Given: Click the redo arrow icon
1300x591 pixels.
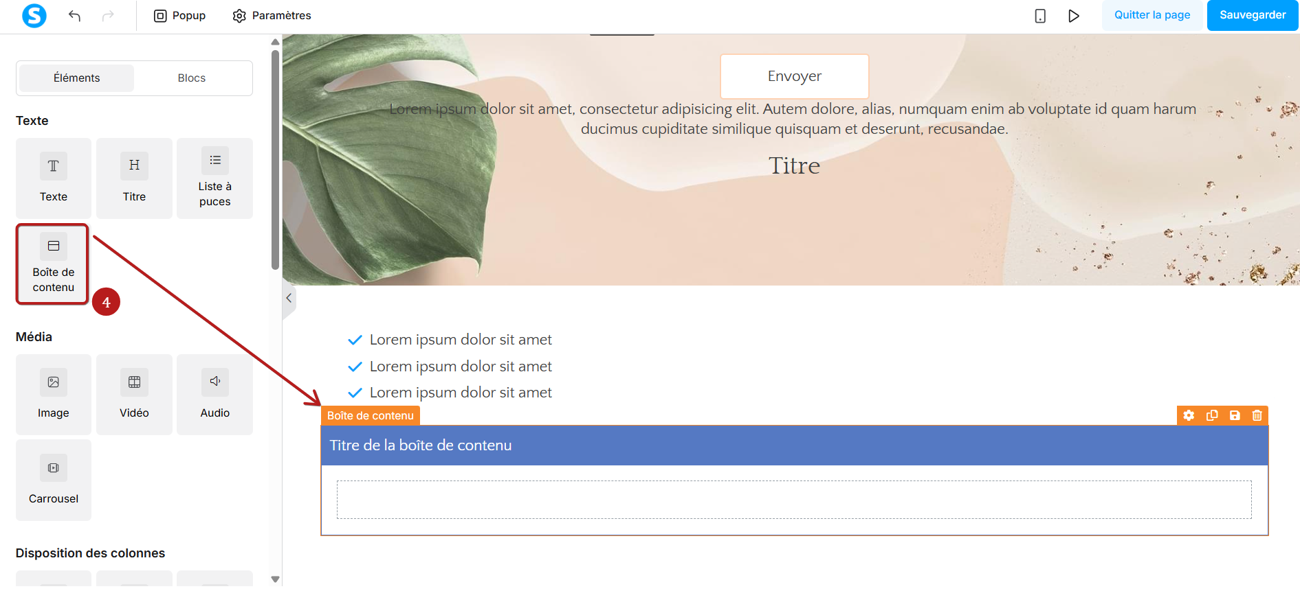Looking at the screenshot, I should pos(108,16).
